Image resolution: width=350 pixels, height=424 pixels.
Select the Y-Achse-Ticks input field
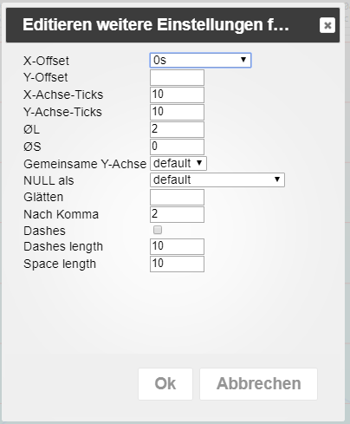click(x=177, y=112)
